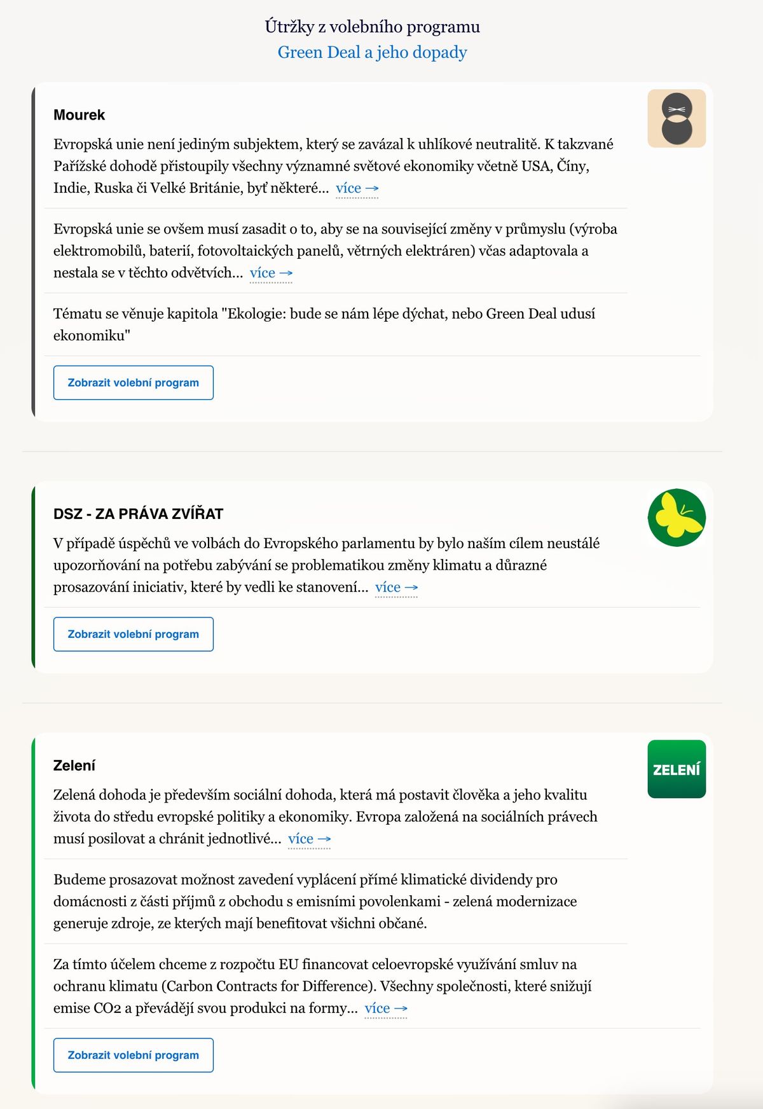Open the 'Green Deal a jeho dopady' link
Image resolution: width=763 pixels, height=1109 pixels.
tap(372, 52)
